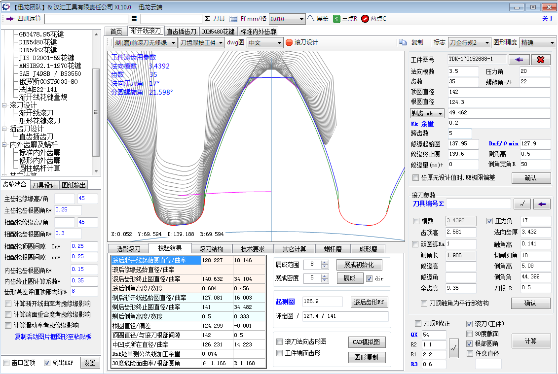
Task: Click the 工件图号 input field
Action: pos(477,59)
